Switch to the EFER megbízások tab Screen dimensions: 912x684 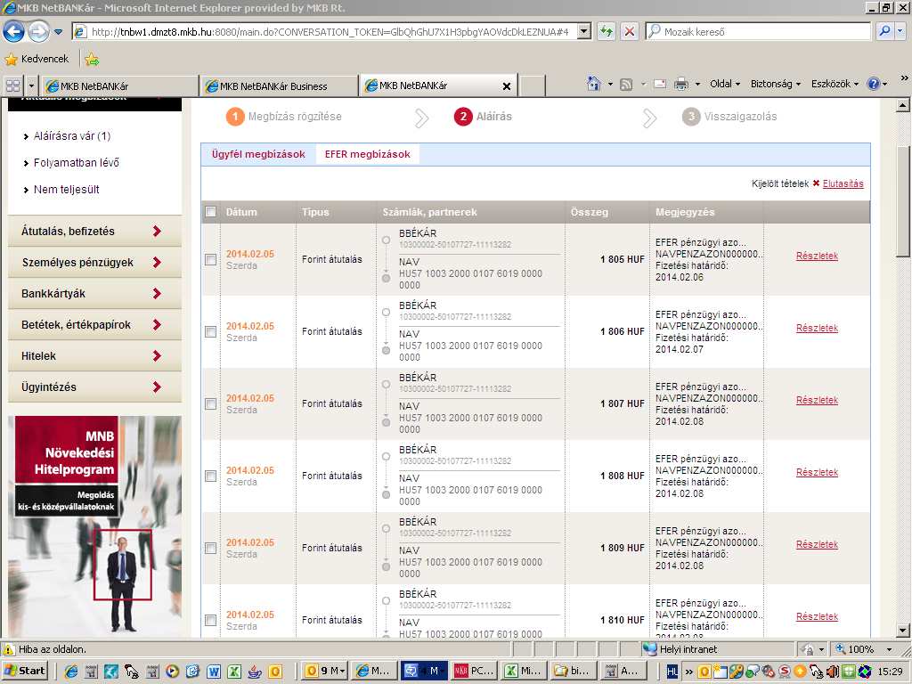[367, 154]
